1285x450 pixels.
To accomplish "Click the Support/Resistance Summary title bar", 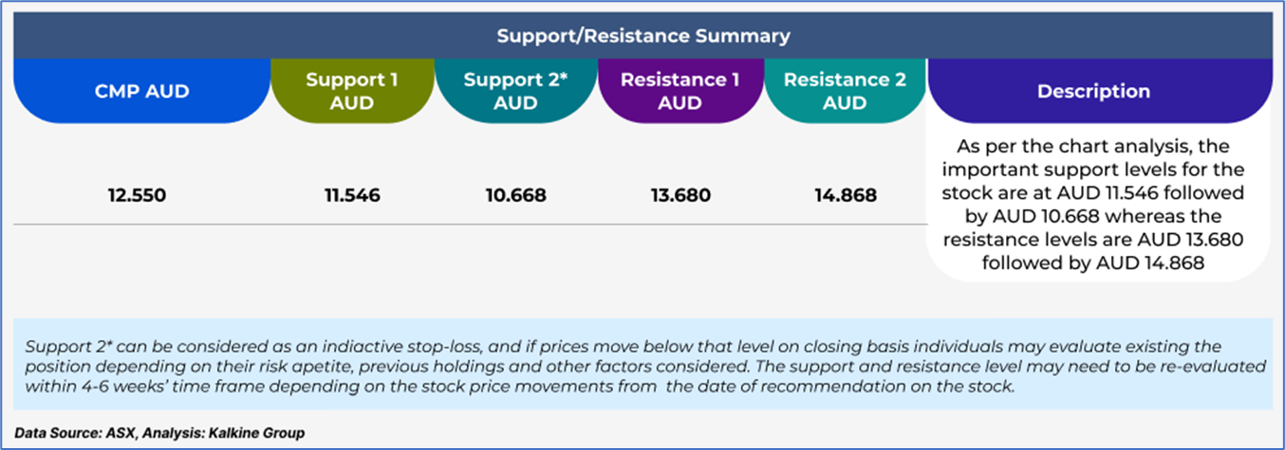I will click(x=642, y=37).
